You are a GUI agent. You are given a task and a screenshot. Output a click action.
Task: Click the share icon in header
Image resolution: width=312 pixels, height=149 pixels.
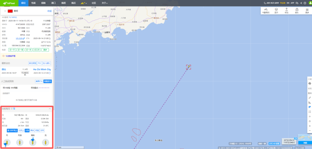(x=301, y=3)
